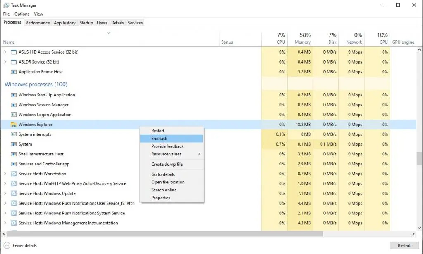Click the Task Manager title bar icon
Image resolution: width=423 pixels, height=254 pixels.
(x=6, y=5)
